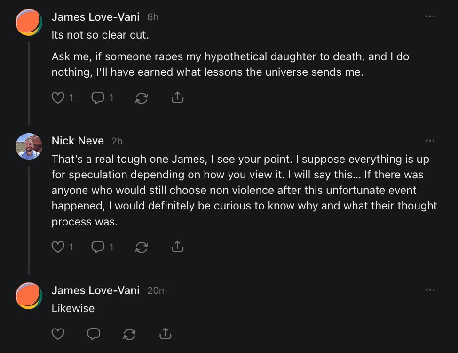Like Nick Neve's comment

click(x=58, y=247)
